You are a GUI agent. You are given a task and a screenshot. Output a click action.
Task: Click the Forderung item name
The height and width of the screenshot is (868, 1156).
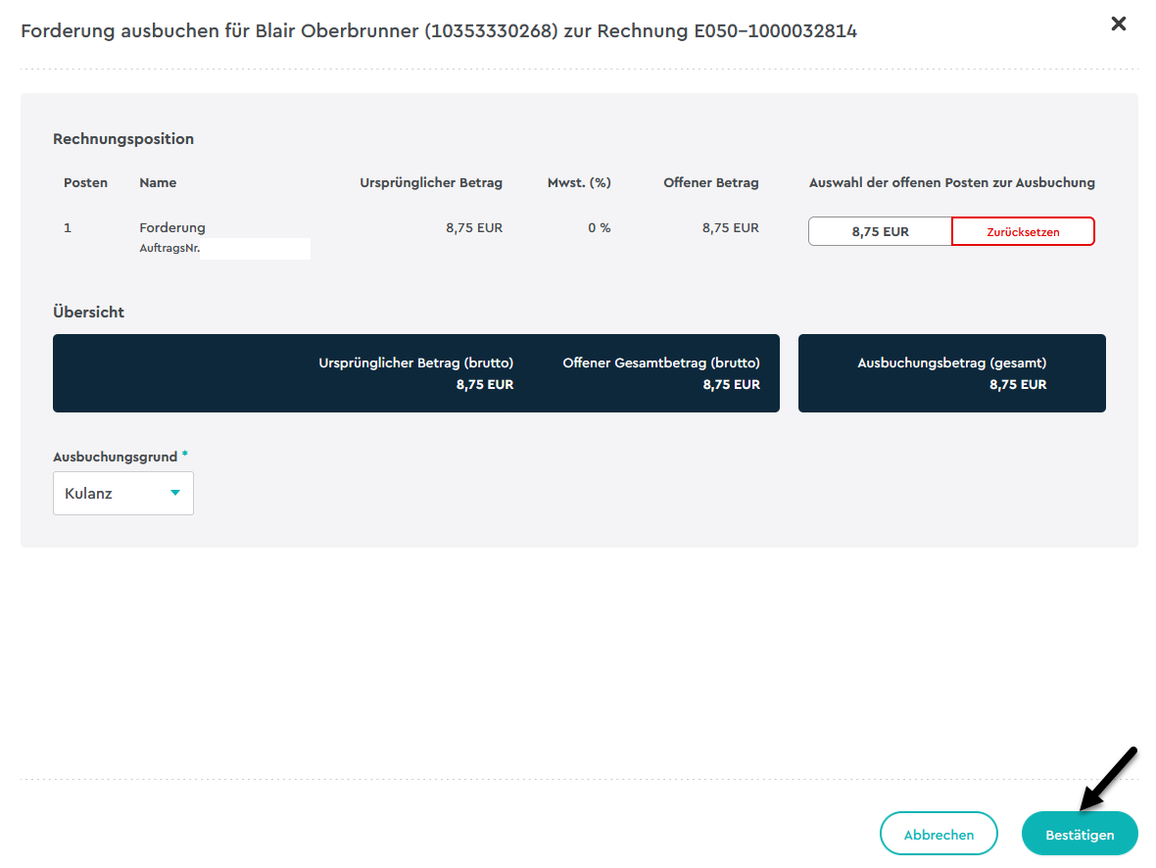pos(172,228)
